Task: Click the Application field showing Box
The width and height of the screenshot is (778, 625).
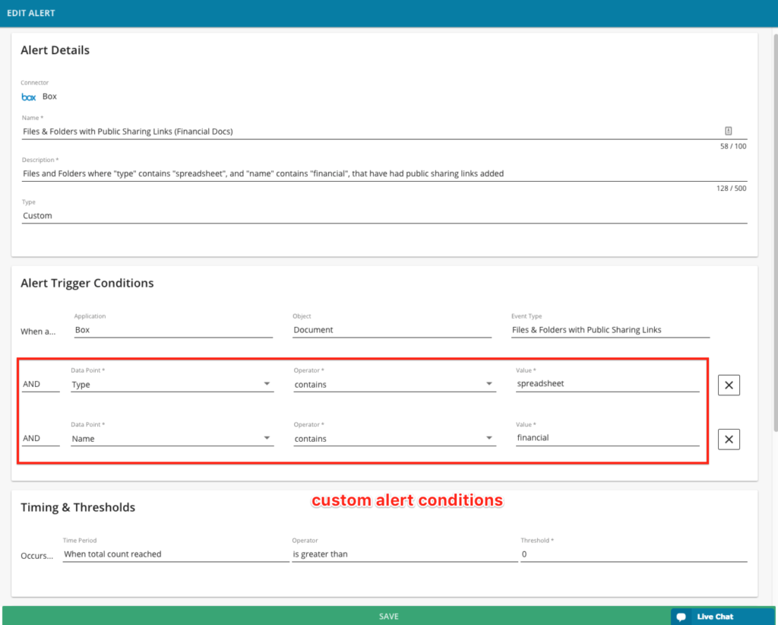Action: (x=173, y=330)
